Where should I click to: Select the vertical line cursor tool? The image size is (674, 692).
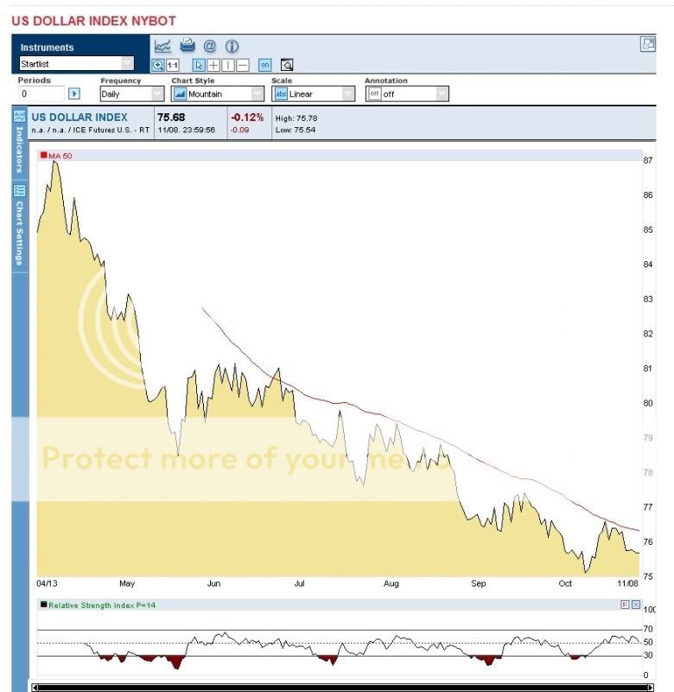228,65
